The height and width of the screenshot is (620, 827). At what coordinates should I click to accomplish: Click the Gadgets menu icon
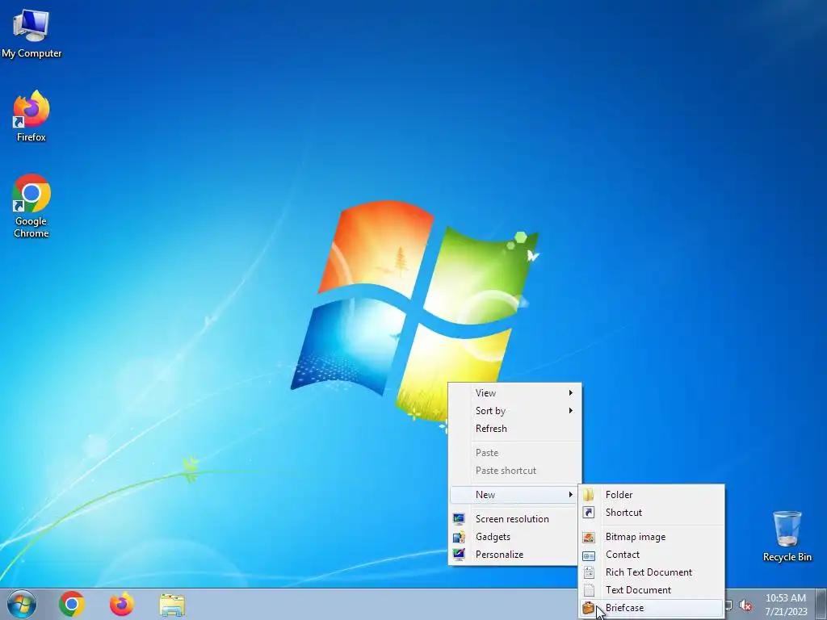coord(459,537)
